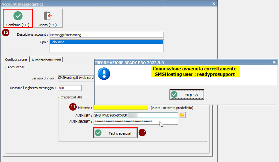The image size is (279, 162).
Task: Click the red step marker 11
Action: point(73,107)
